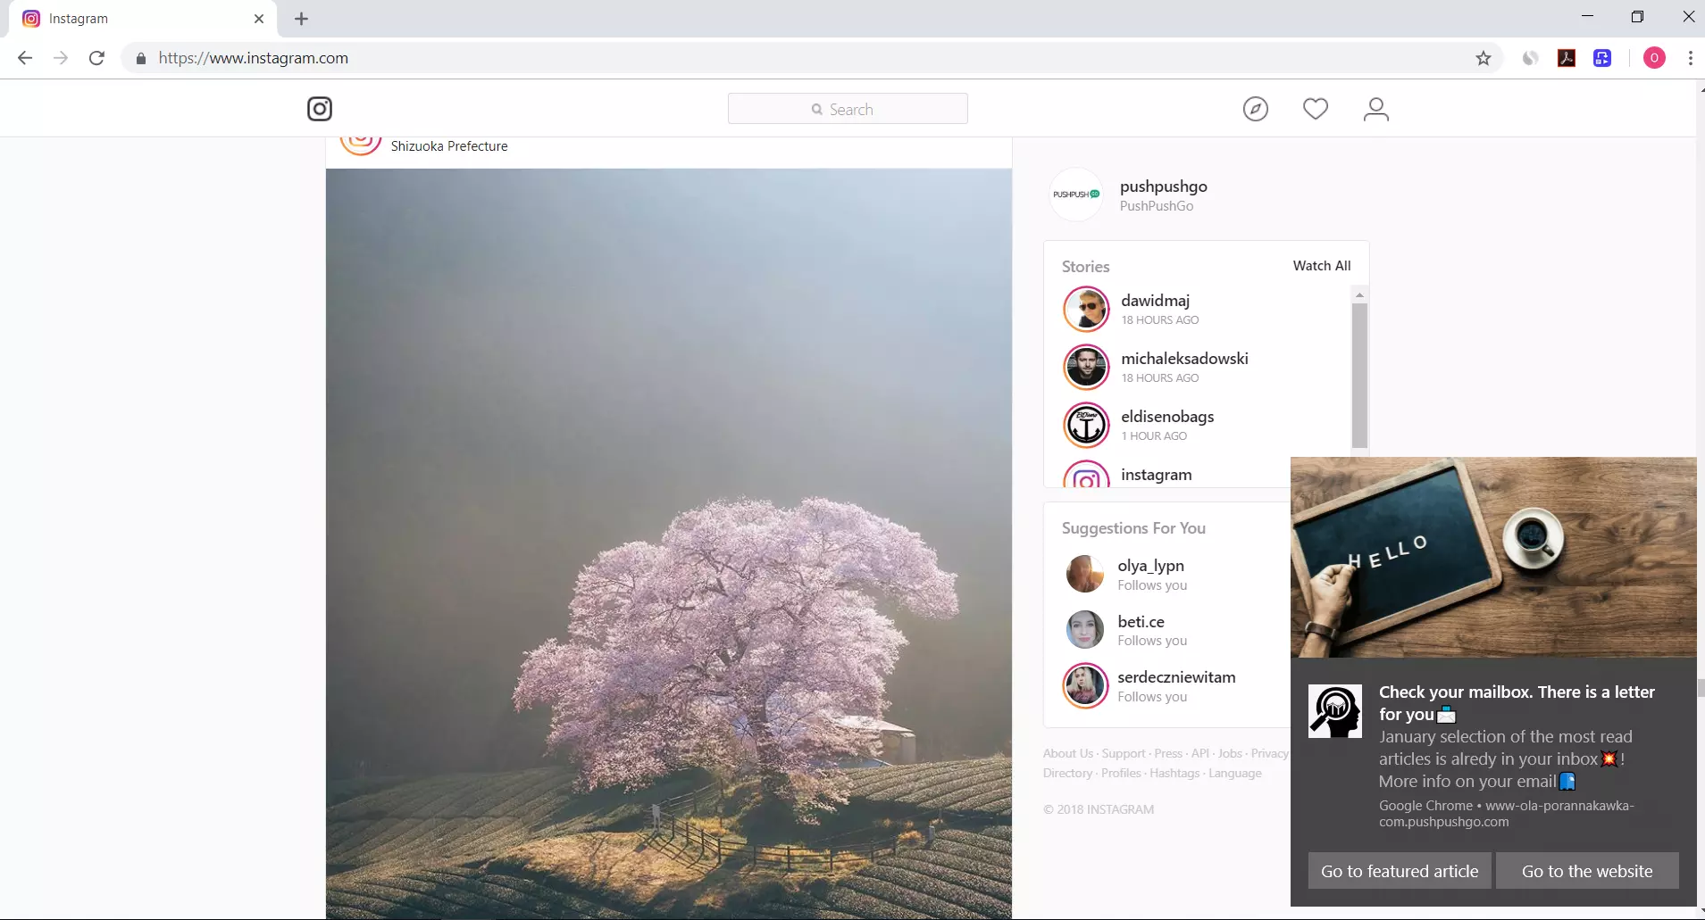Open michaleksadowski story avatar
Screen dimensions: 1705x920
click(1086, 367)
